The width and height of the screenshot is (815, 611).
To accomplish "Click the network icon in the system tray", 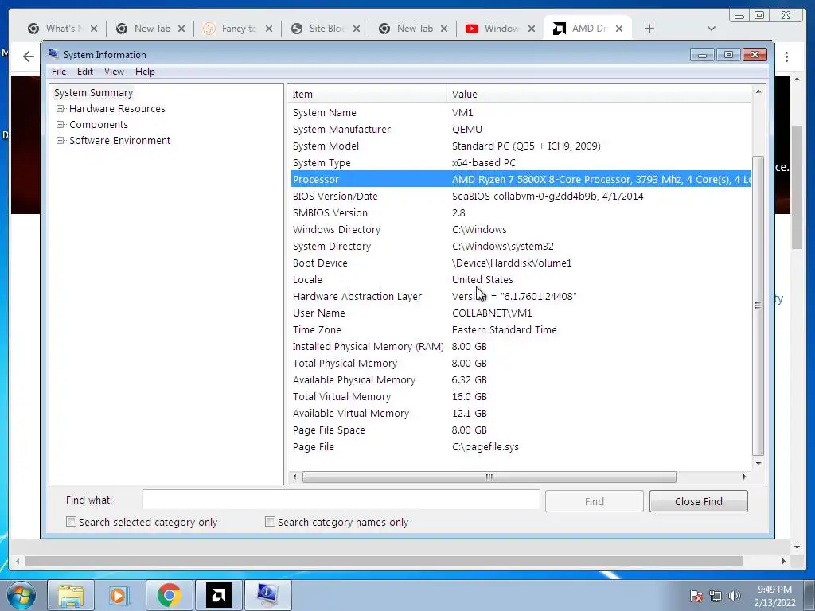I will 716,595.
